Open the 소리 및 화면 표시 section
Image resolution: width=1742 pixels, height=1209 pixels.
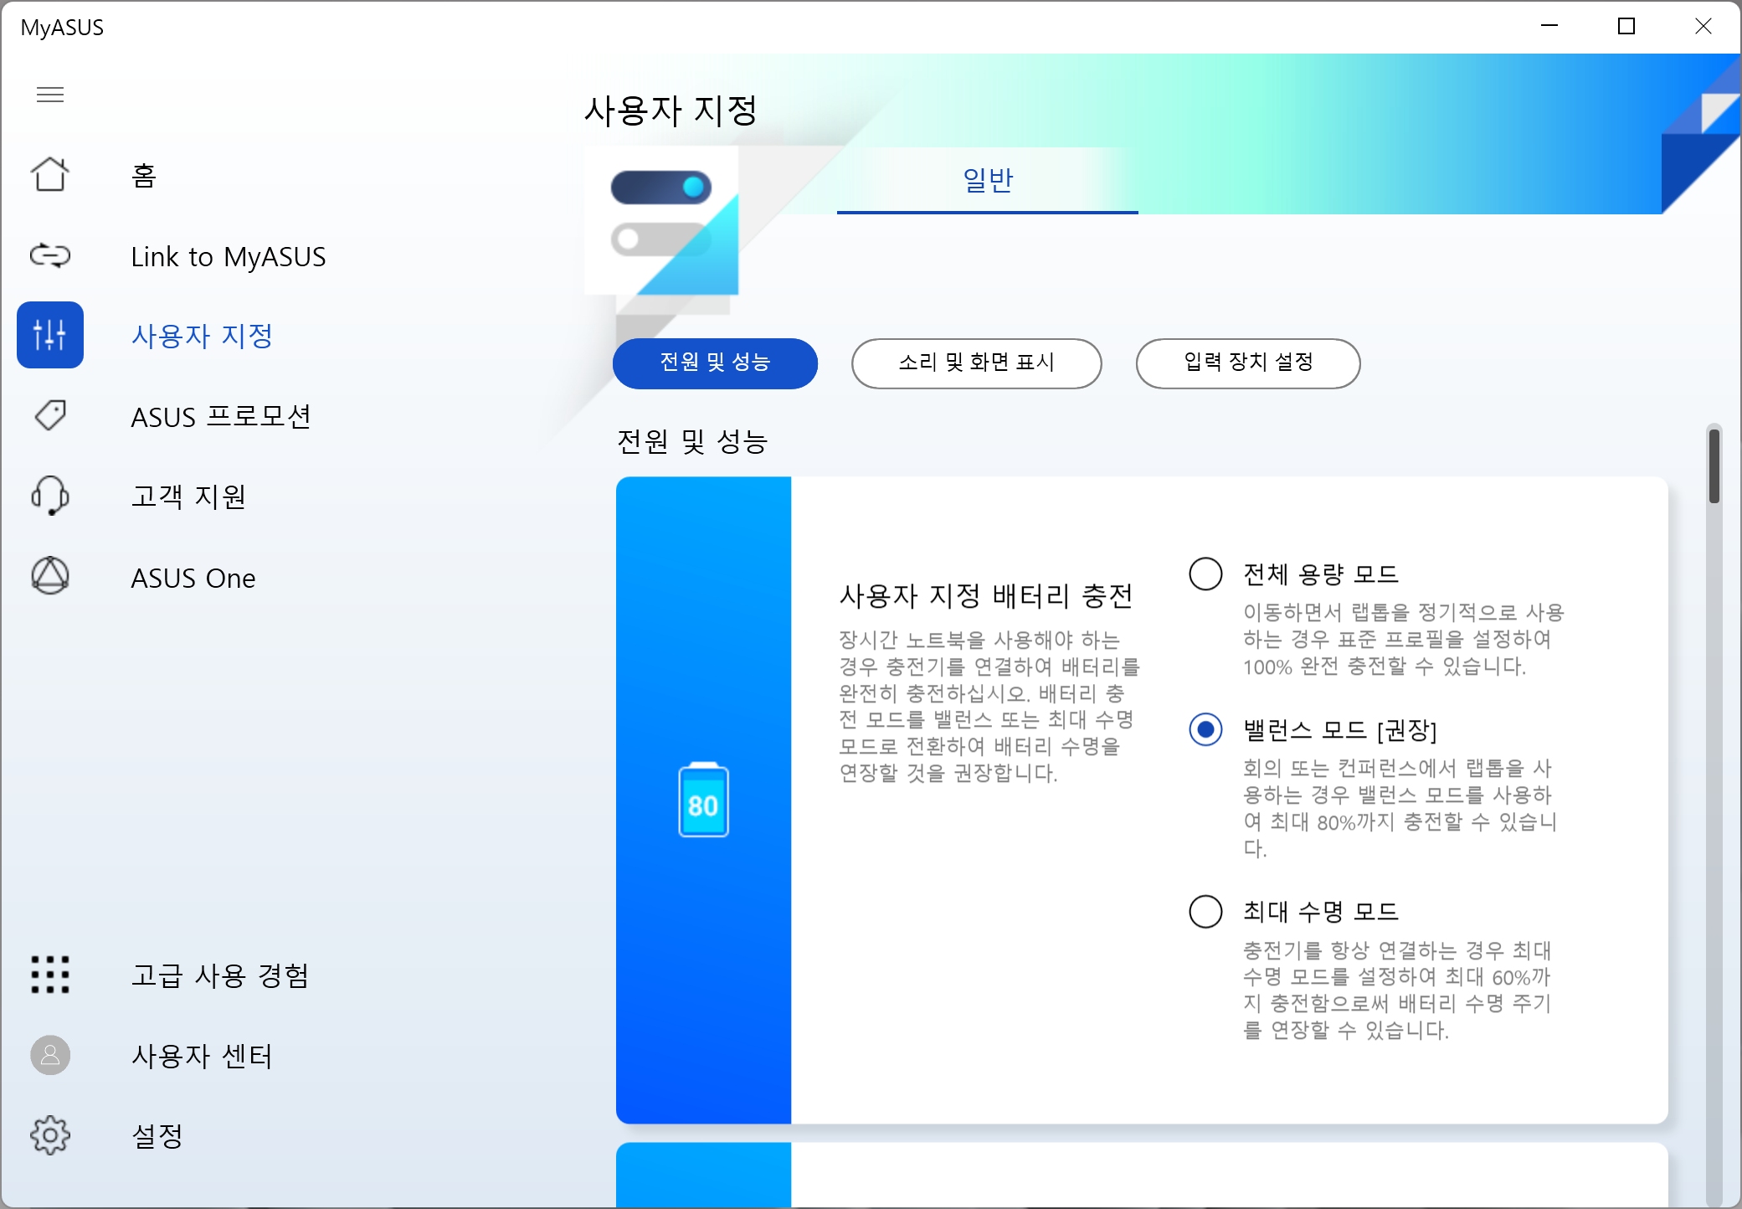point(976,363)
